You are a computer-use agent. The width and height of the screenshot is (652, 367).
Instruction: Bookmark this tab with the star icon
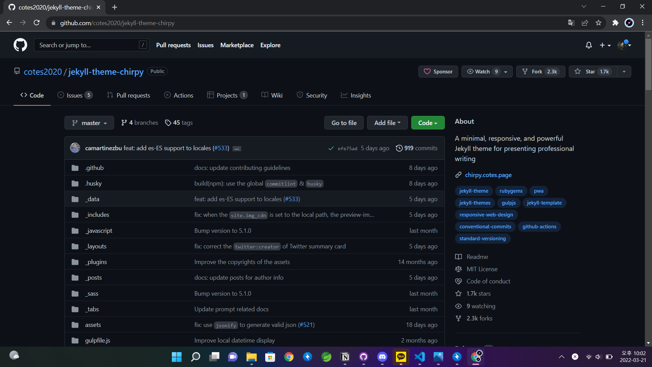pyautogui.click(x=598, y=23)
